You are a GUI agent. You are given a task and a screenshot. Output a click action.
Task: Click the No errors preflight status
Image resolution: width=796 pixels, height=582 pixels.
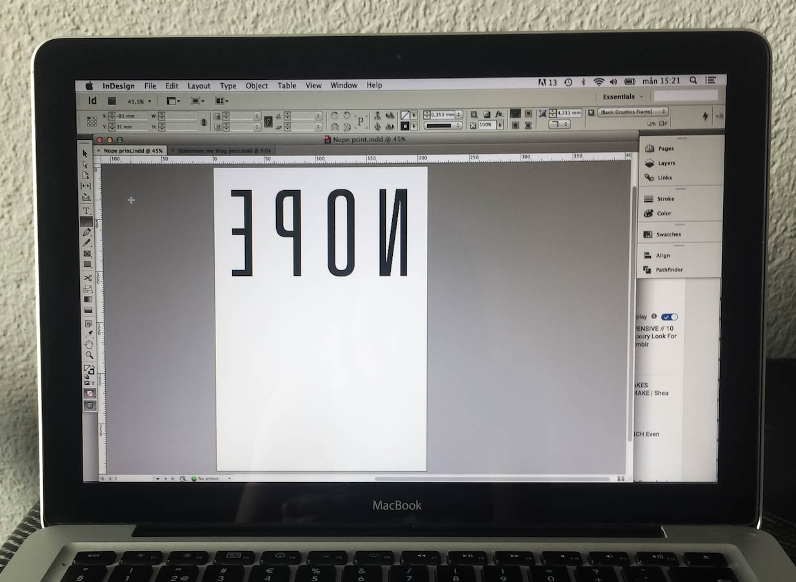click(x=208, y=479)
